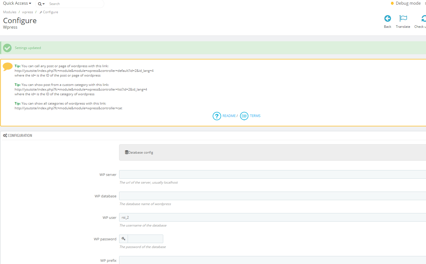The image size is (426, 264).
Task: Open the Debug mode label
Action: (408, 3)
